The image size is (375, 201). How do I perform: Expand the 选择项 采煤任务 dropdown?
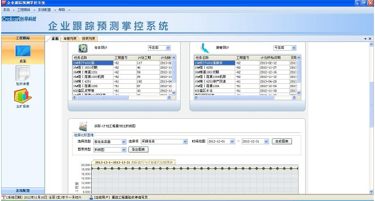(x=185, y=142)
